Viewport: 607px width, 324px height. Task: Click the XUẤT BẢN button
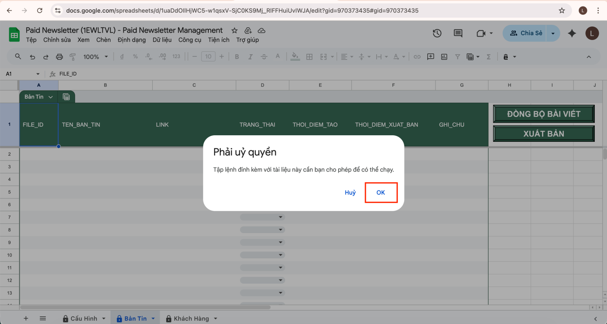544,134
